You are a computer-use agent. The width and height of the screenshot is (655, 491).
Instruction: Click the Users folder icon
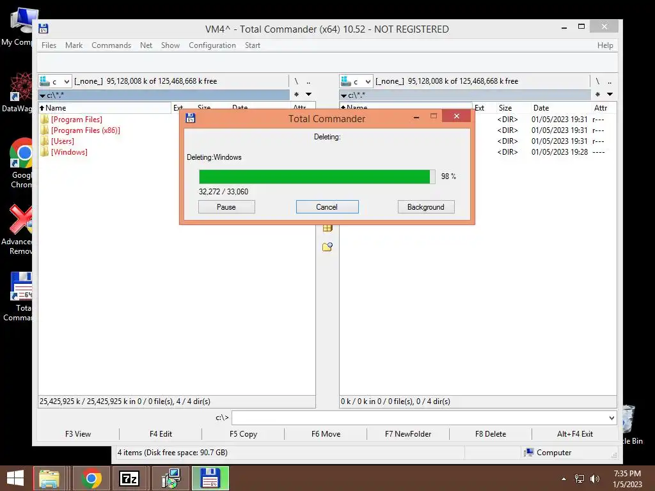(44, 141)
